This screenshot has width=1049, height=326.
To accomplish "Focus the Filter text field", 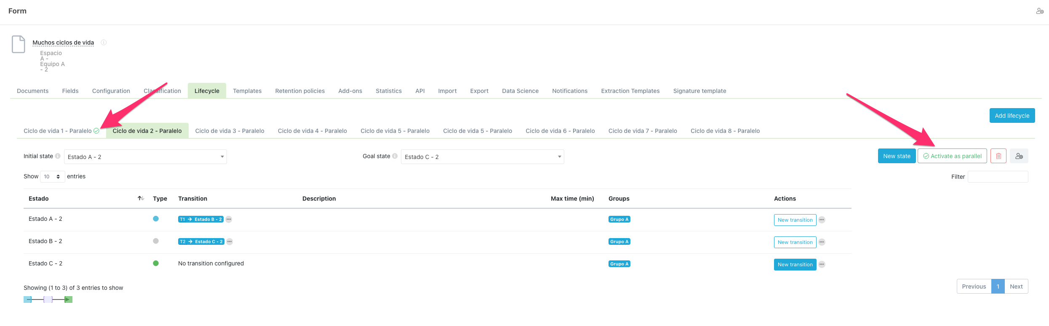I will 998,177.
